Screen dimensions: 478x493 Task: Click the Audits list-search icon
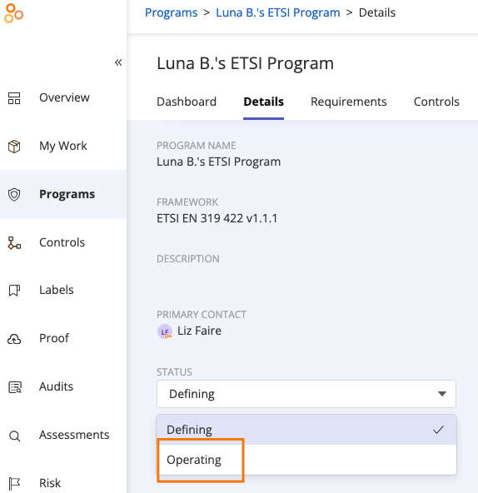click(x=15, y=387)
